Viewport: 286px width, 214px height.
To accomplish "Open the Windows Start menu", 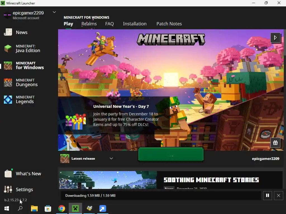I will pos(7,208).
